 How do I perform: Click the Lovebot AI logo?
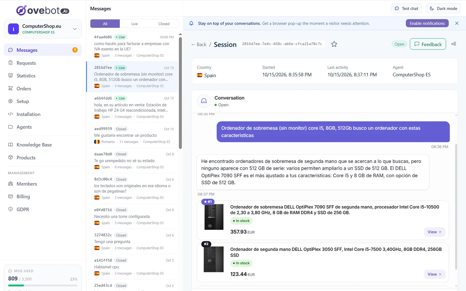tap(43, 10)
